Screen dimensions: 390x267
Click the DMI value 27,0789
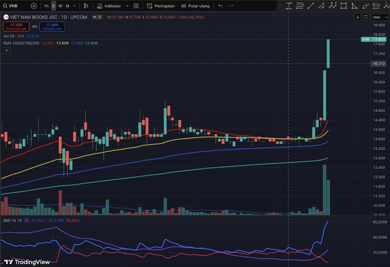(56, 221)
